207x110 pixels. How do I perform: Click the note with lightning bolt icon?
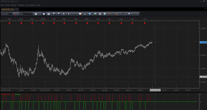80,14
